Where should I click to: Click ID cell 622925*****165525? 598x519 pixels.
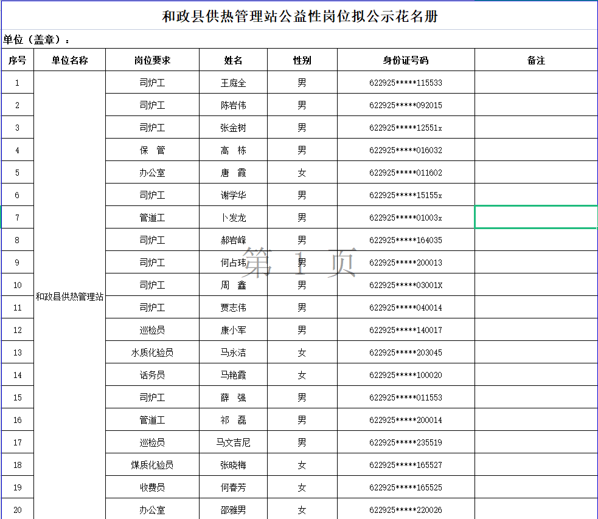[x=406, y=487]
